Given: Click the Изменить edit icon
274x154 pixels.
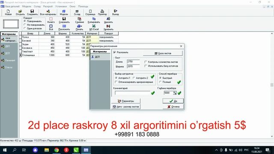Looking at the screenshot, I should coord(108,27).
